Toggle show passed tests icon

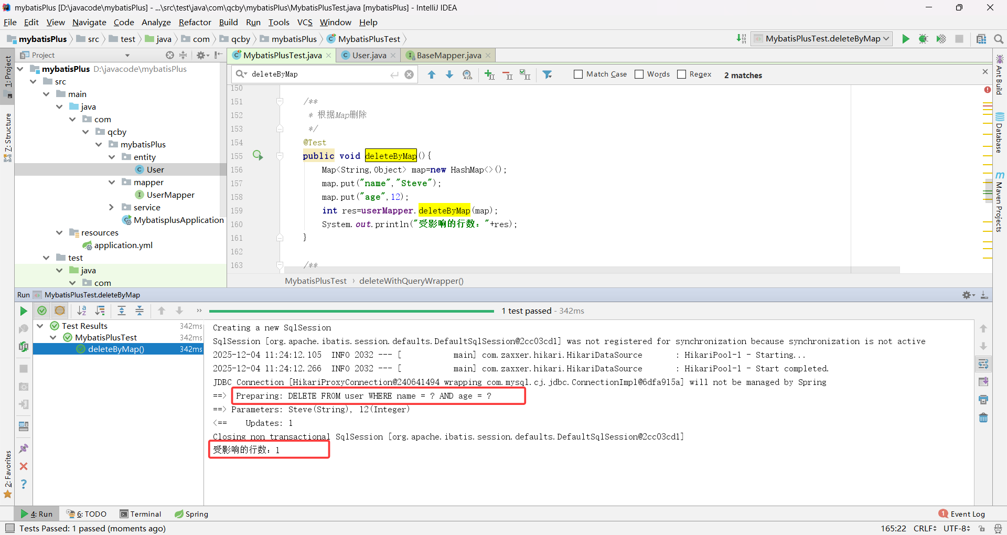point(42,311)
